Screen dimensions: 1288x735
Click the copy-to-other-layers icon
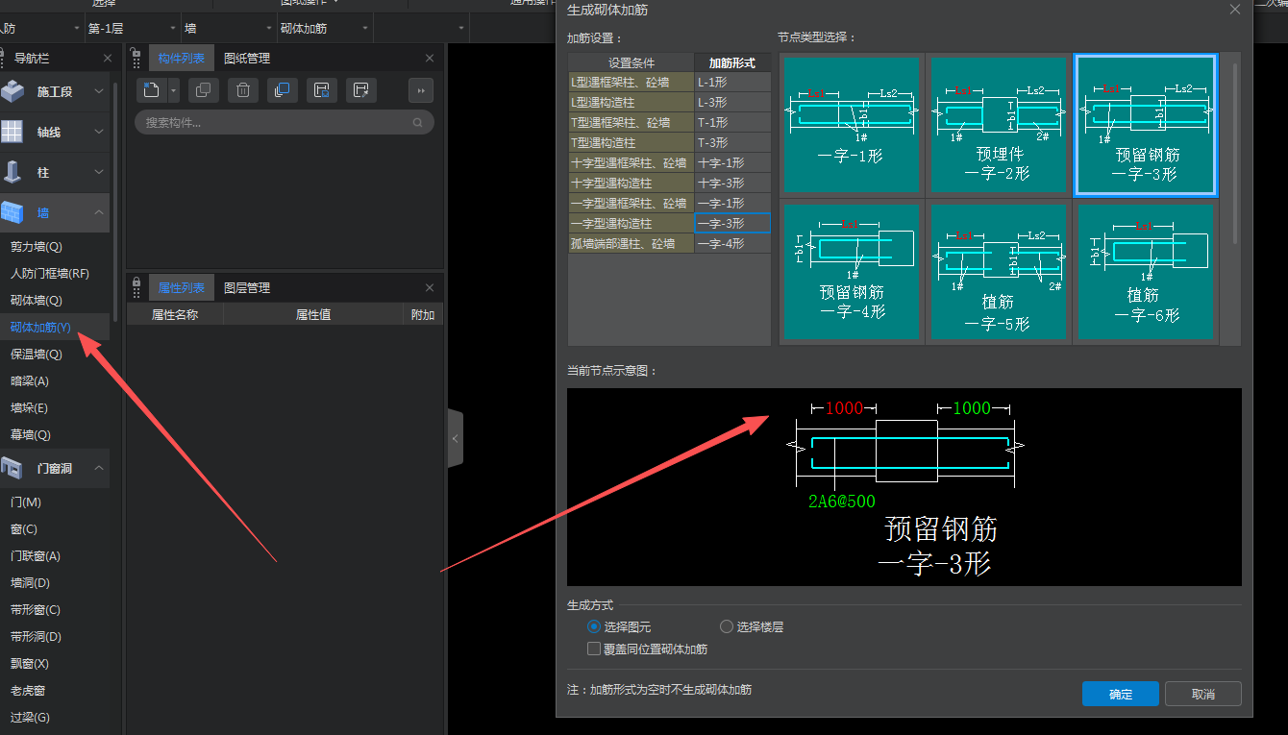tap(281, 89)
